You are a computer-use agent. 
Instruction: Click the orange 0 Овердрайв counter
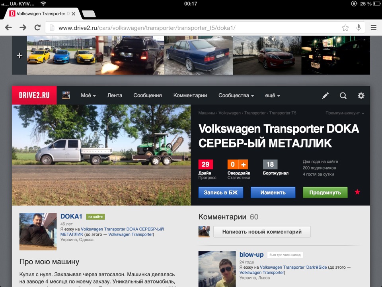(233, 164)
